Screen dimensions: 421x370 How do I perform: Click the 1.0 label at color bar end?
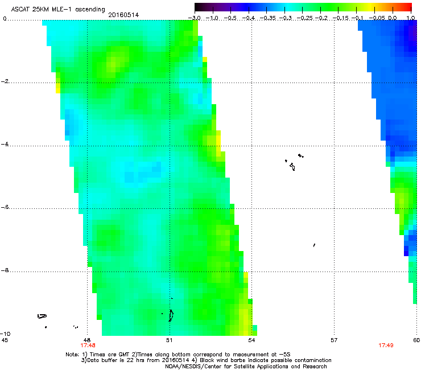(411, 18)
